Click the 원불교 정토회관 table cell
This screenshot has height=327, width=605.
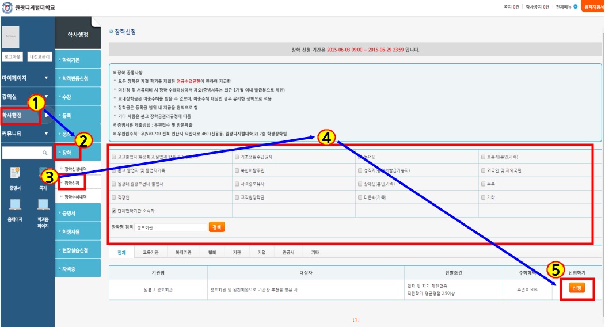(158, 290)
